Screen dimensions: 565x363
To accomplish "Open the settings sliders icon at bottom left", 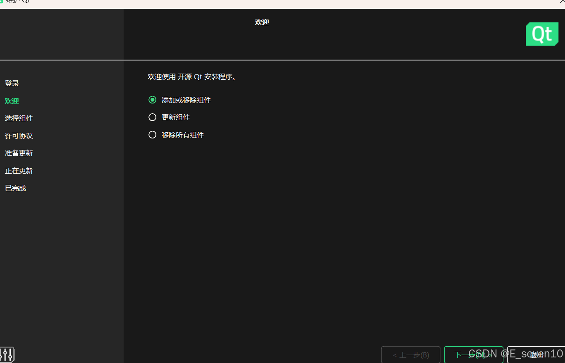I will point(7,355).
